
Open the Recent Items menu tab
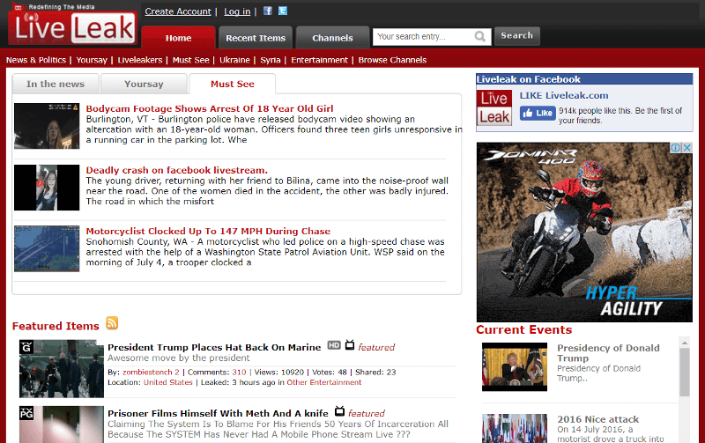pyautogui.click(x=256, y=38)
